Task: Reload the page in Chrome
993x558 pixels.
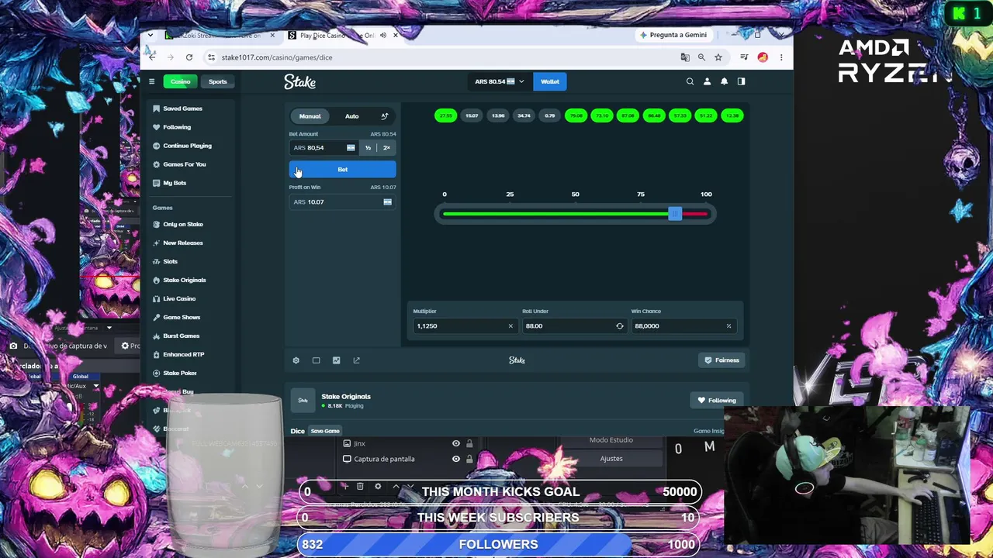Action: [x=189, y=57]
